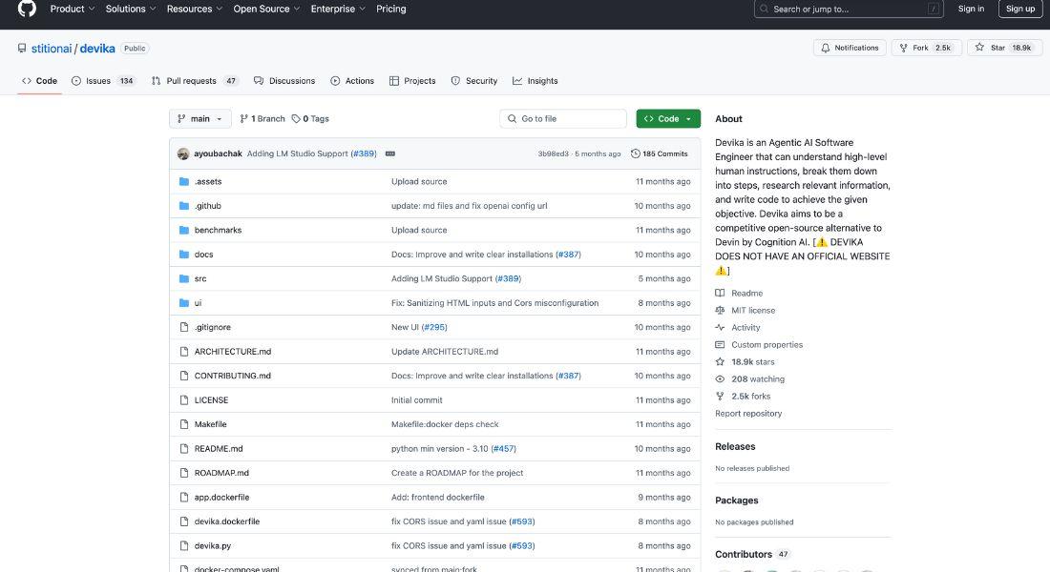Open the devika.py file
This screenshot has width=1050, height=572.
click(212, 546)
